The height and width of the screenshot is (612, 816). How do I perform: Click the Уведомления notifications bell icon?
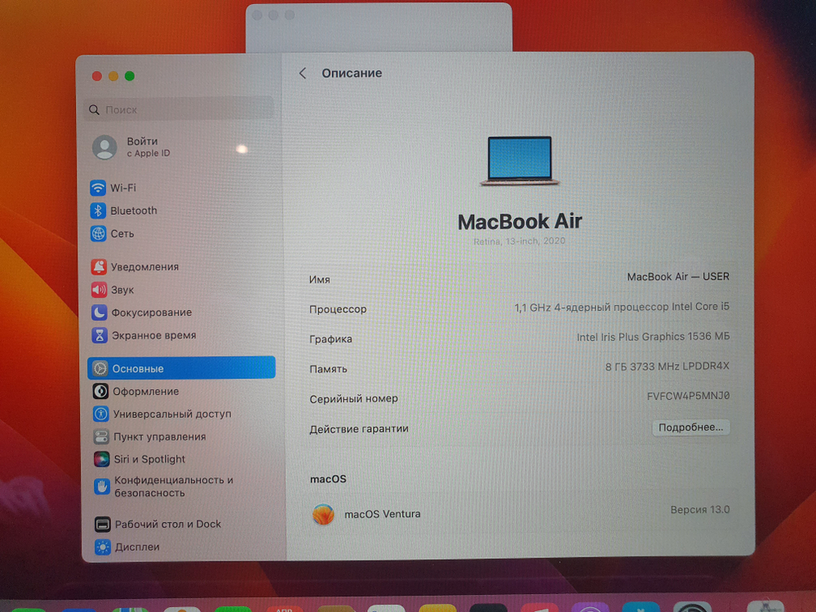[100, 266]
